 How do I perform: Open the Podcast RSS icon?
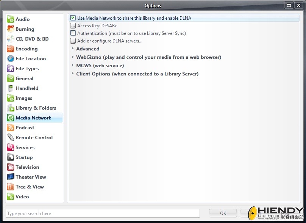[11, 128]
